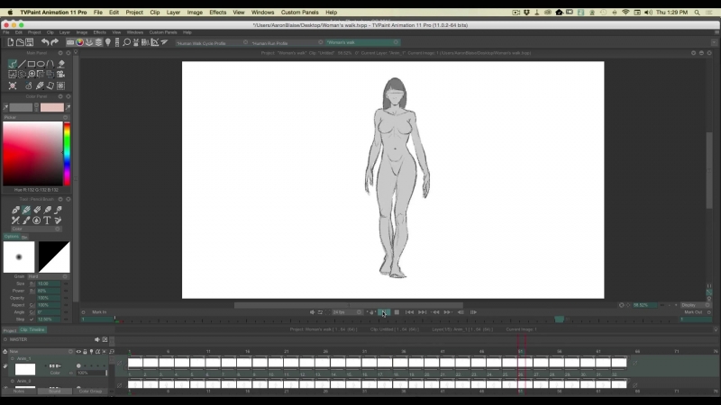The width and height of the screenshot is (721, 405).
Task: Open the Custom Panels menu
Action: coord(299,13)
